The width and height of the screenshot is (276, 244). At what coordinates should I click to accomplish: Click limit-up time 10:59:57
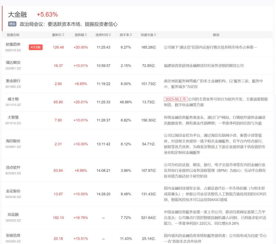103,65
